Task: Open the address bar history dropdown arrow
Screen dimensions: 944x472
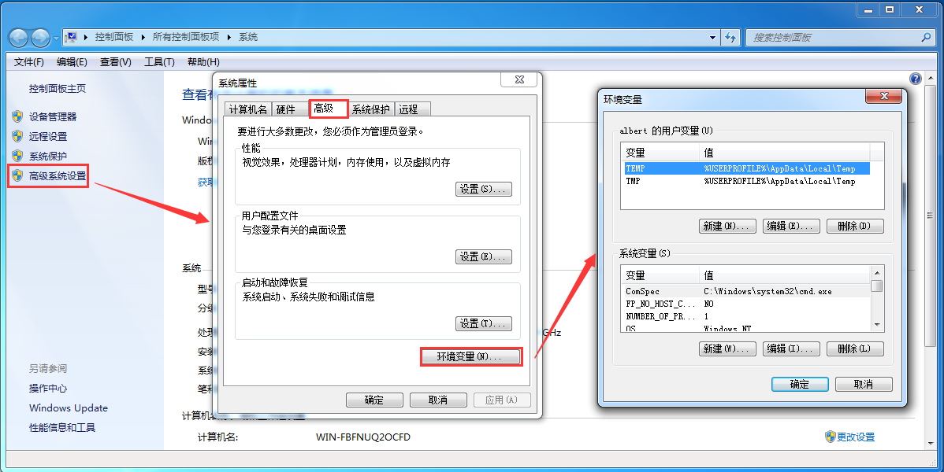Action: [x=713, y=37]
